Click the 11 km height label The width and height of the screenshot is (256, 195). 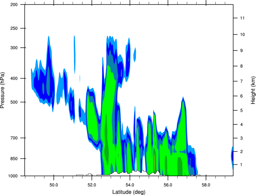242,18
